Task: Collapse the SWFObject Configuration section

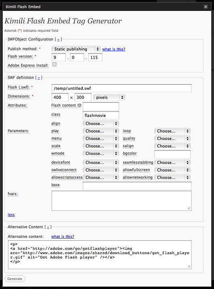Action: tap(58, 40)
